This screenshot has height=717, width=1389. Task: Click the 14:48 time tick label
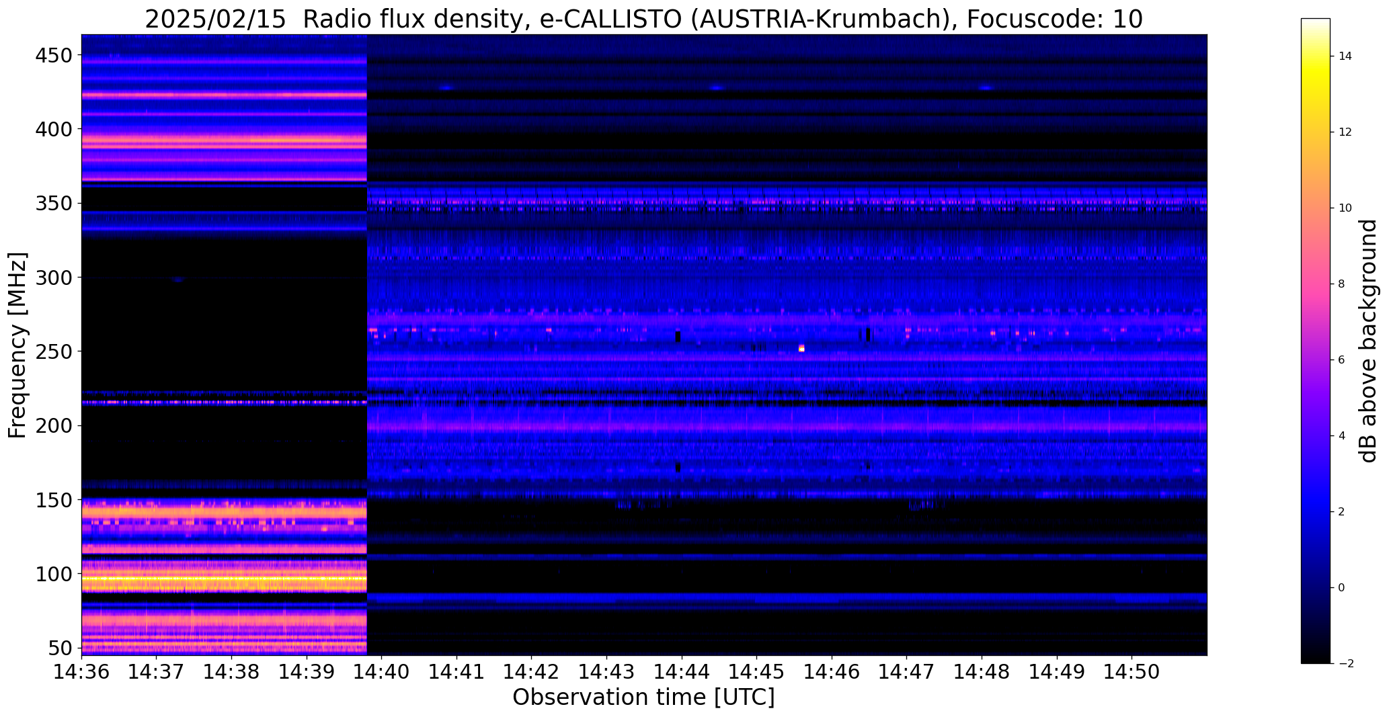point(982,672)
